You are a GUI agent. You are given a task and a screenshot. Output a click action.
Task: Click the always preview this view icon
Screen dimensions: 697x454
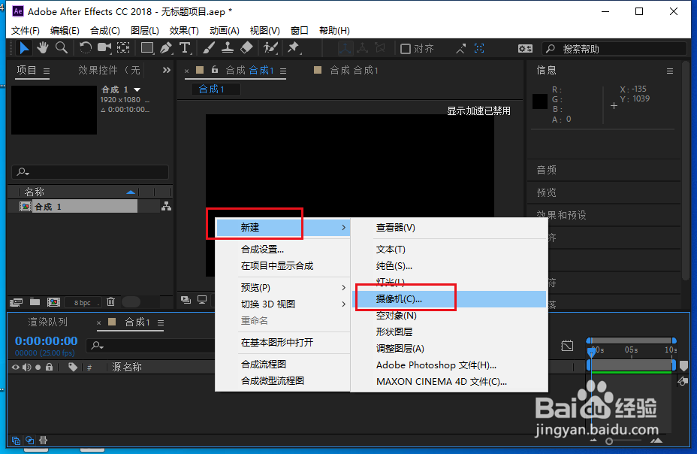pyautogui.click(x=186, y=300)
